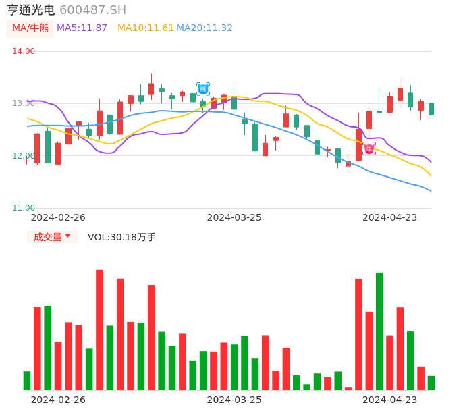Click the VOL:30.18万手 volume readout
The width and height of the screenshot is (463, 409).
click(121, 237)
